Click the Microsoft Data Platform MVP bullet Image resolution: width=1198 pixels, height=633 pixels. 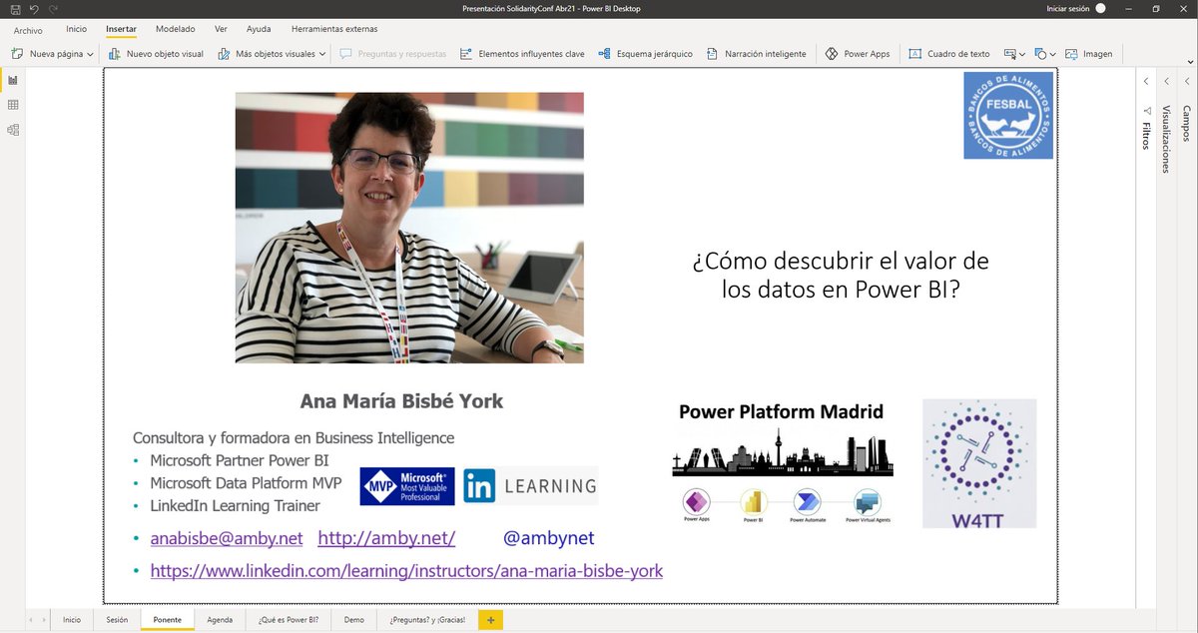(x=246, y=483)
